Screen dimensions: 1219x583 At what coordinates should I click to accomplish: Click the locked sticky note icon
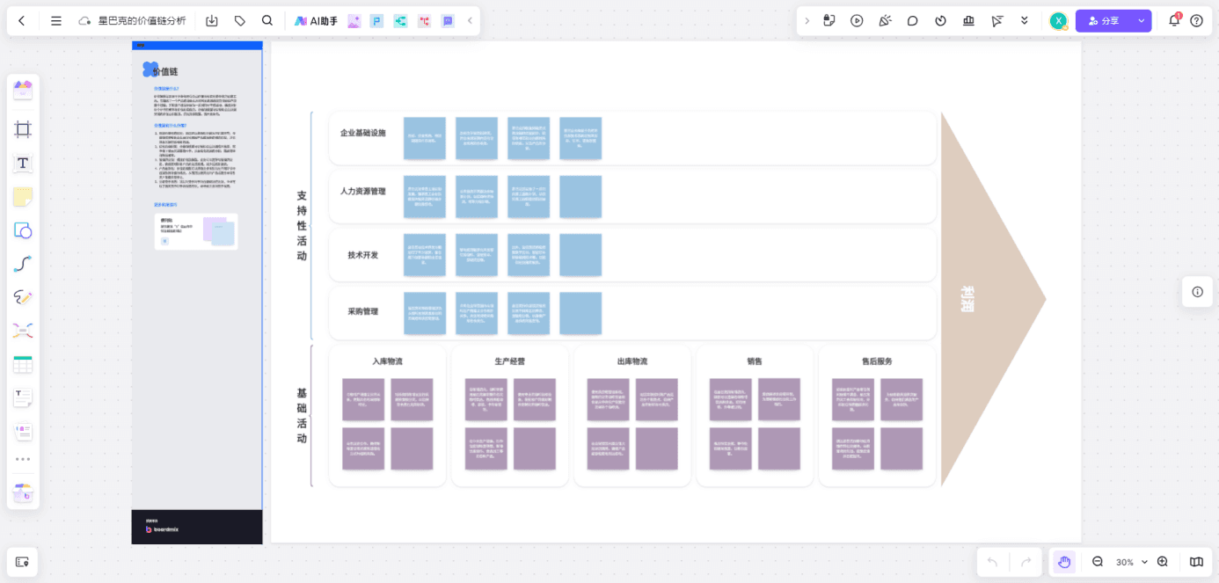[x=829, y=21]
